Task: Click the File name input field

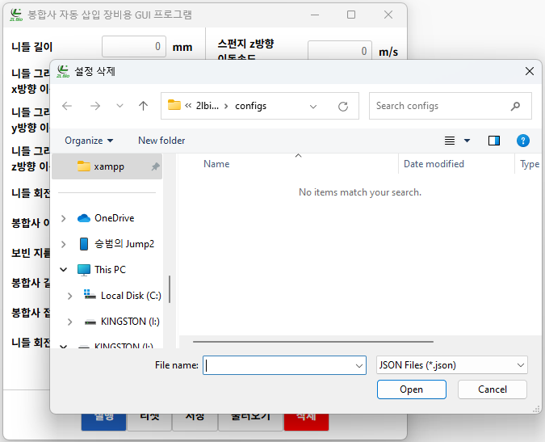Action: tap(279, 365)
